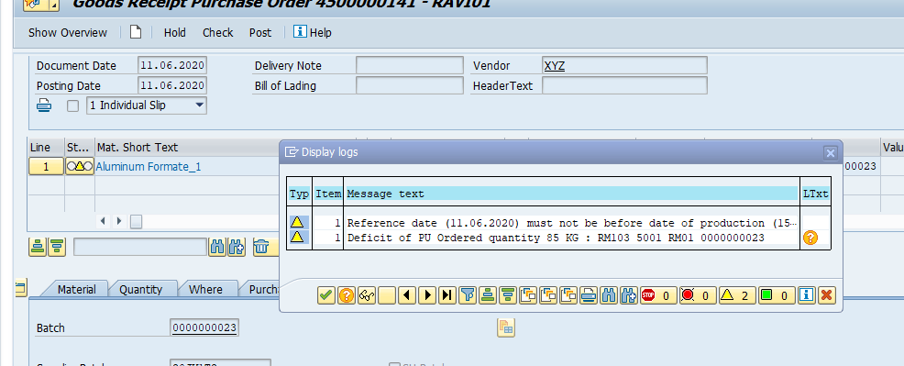Click Message text column header
Image resolution: width=904 pixels, height=366 pixels.
[x=572, y=194]
